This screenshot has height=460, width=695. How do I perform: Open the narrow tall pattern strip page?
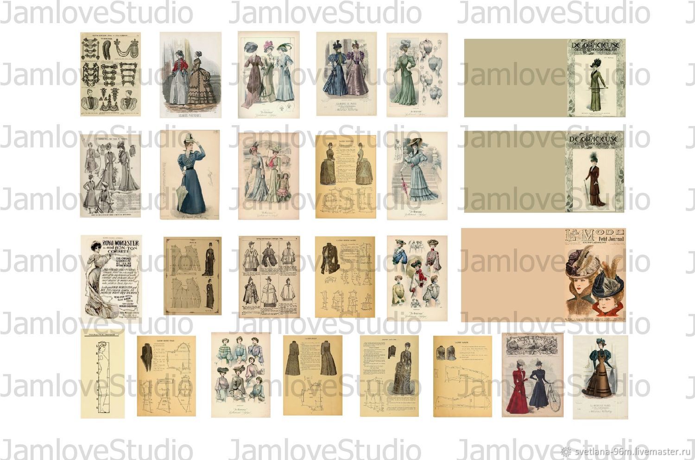[x=102, y=374]
